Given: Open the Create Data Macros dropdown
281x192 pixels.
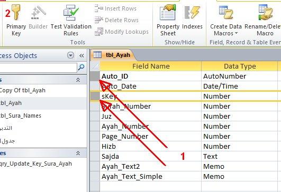Looking at the screenshot, I should coord(226,21).
